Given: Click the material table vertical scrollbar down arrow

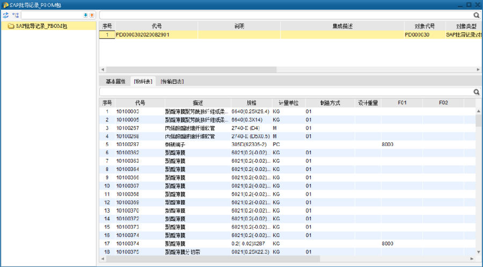Looking at the screenshot, I should point(478,252).
